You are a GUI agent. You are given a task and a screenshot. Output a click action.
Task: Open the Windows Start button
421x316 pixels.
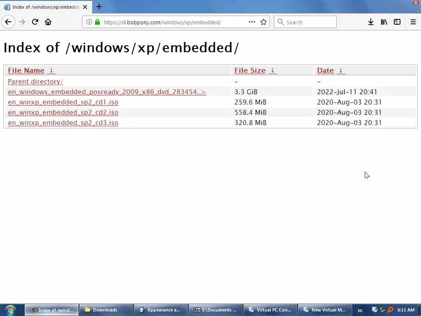click(x=10, y=310)
